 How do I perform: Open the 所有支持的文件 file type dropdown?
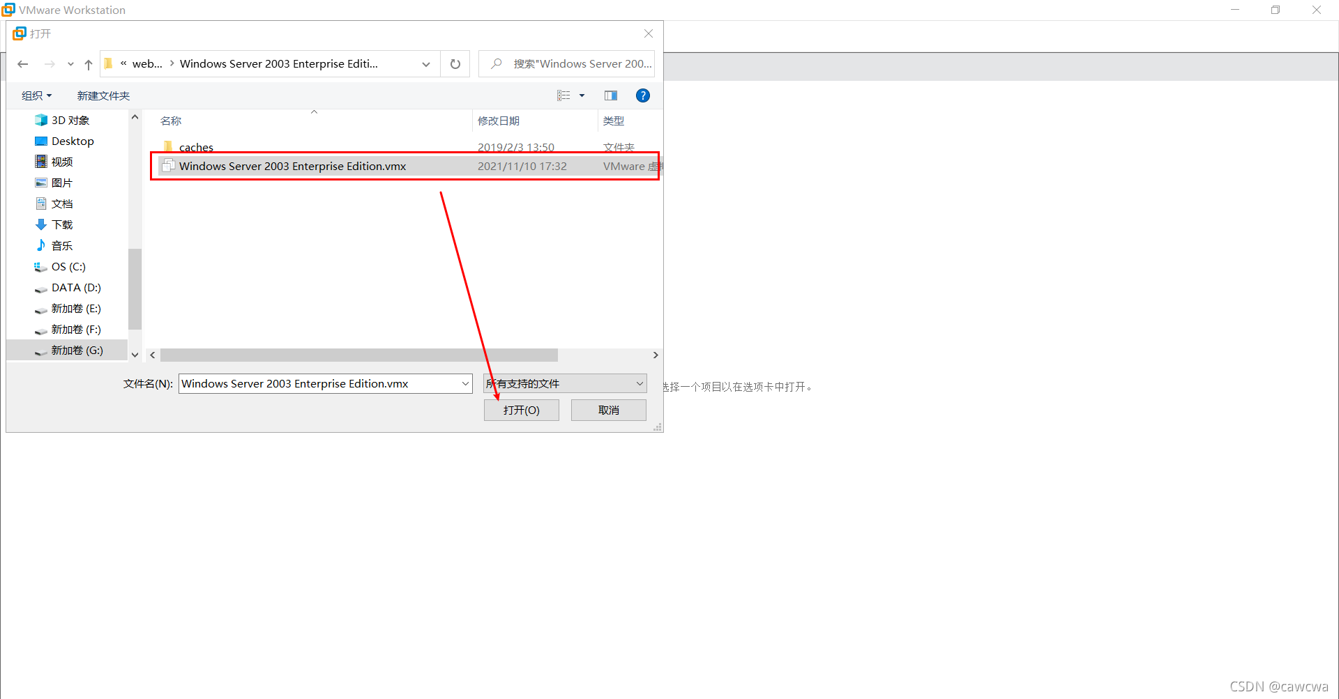coord(565,383)
